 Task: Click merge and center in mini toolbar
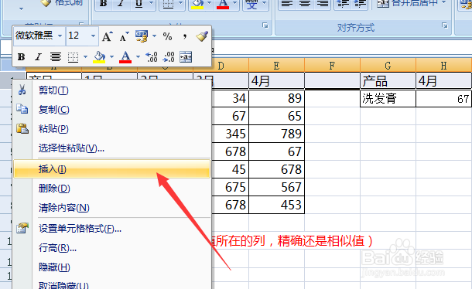[186, 57]
